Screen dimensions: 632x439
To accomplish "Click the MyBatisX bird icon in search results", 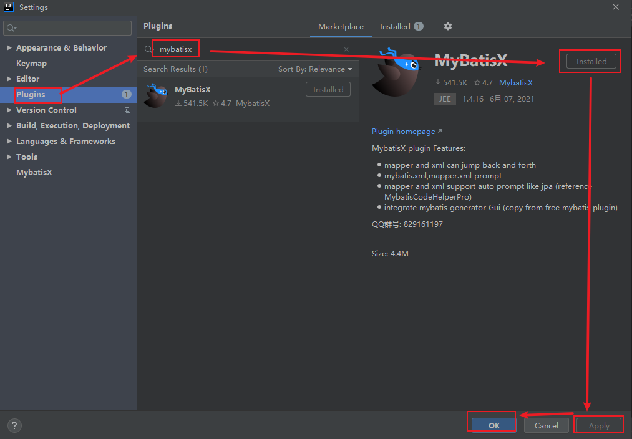I will (x=155, y=95).
